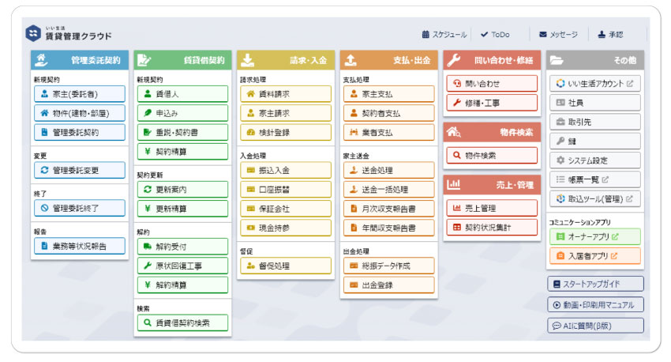Screen dimensions: 671x362
Task: Open 承認 in the top bar
Action: tap(611, 34)
